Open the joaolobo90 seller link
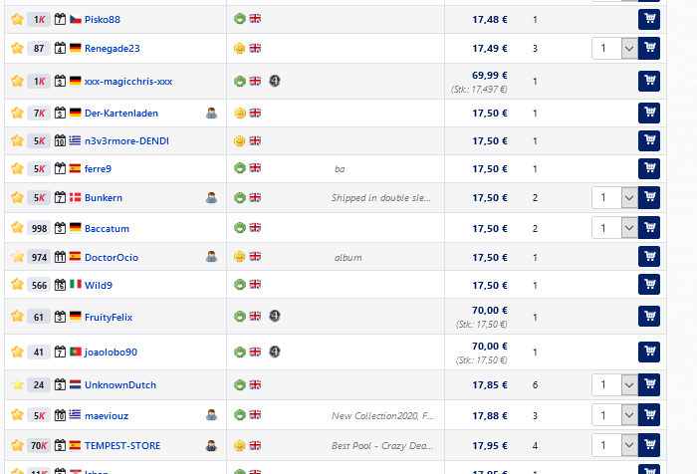Image resolution: width=697 pixels, height=474 pixels. coord(111,352)
